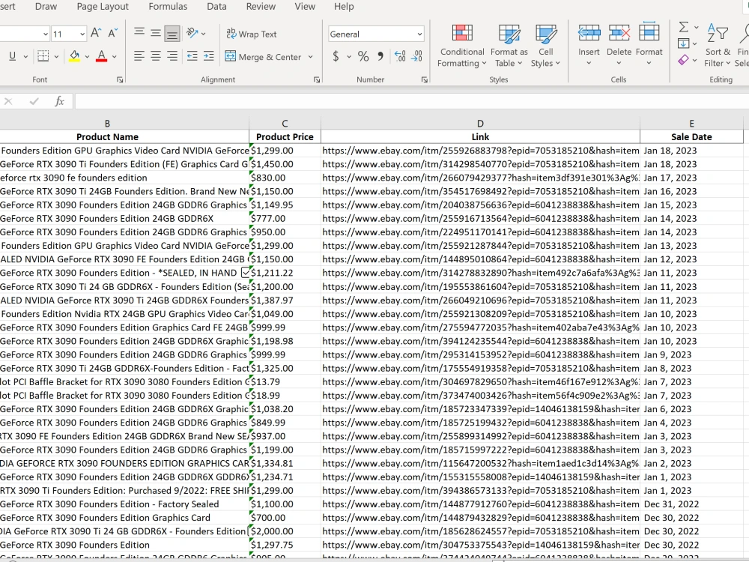
Task: Open the Alignment settings dialog launcher
Action: click(317, 80)
